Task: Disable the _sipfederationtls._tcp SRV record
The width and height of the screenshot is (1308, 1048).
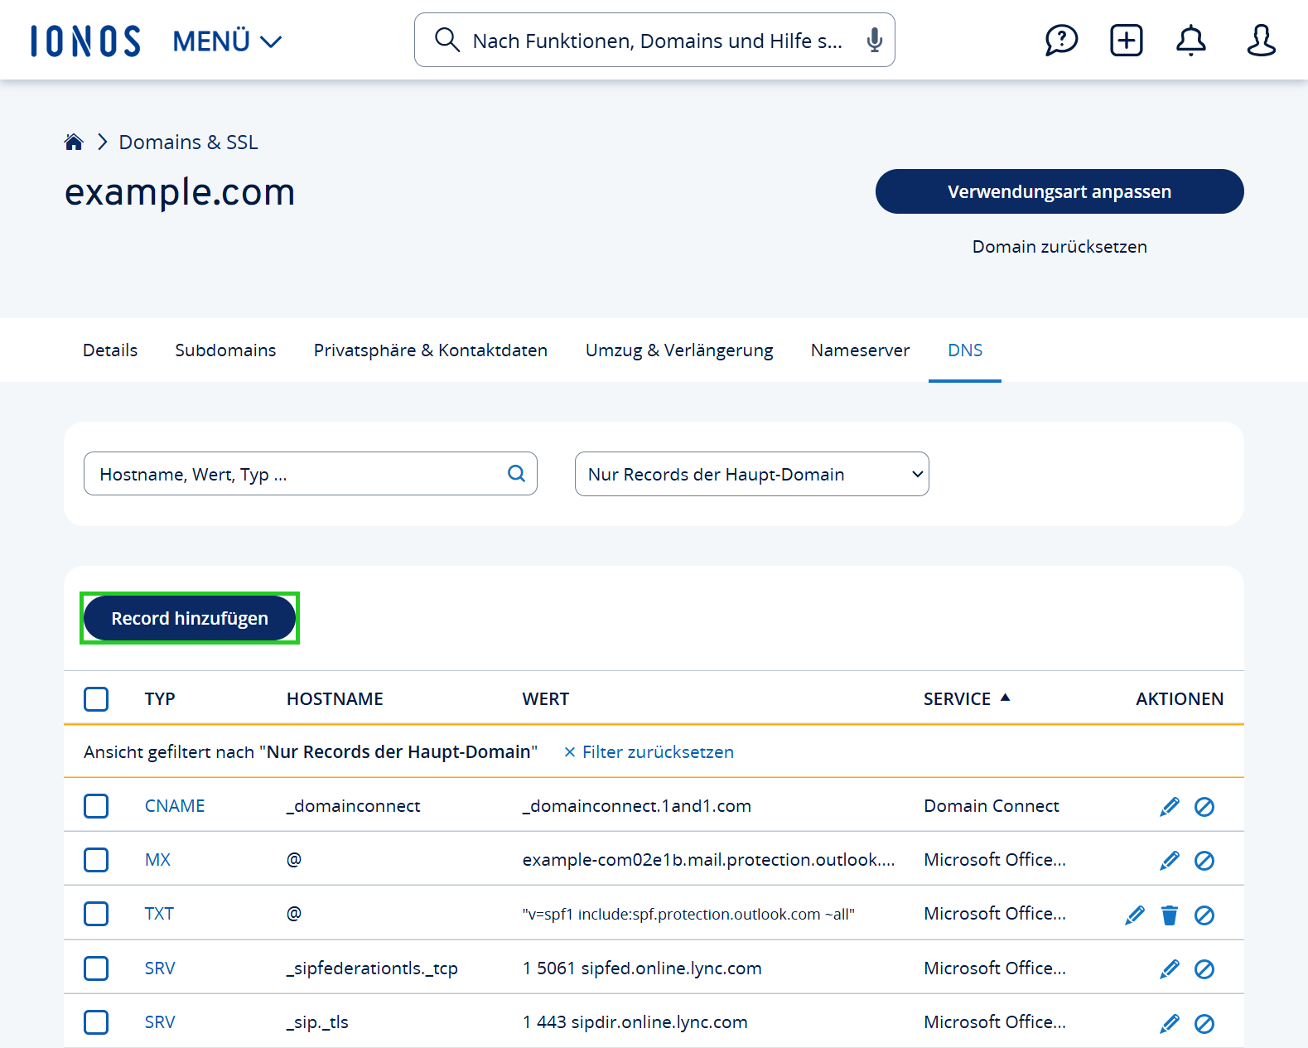Action: click(1204, 968)
